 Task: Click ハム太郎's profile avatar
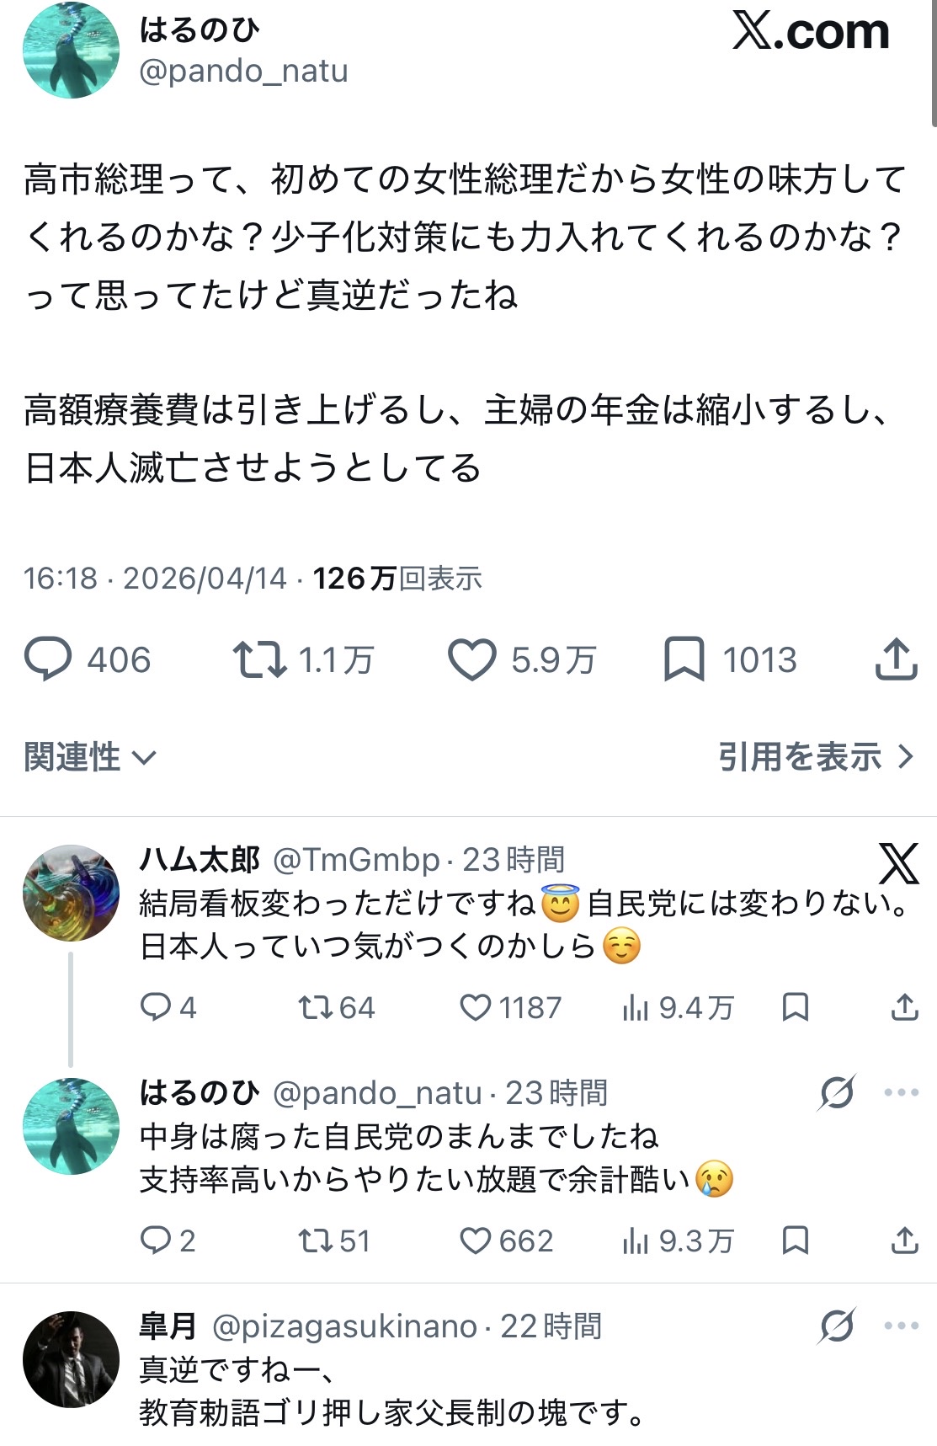(71, 893)
